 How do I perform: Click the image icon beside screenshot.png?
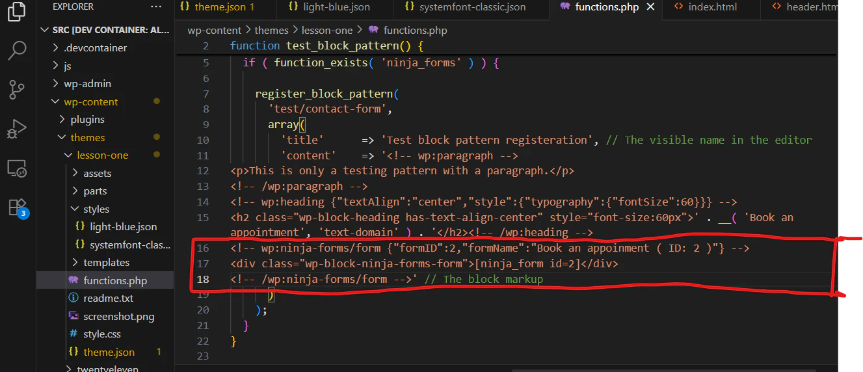73,316
